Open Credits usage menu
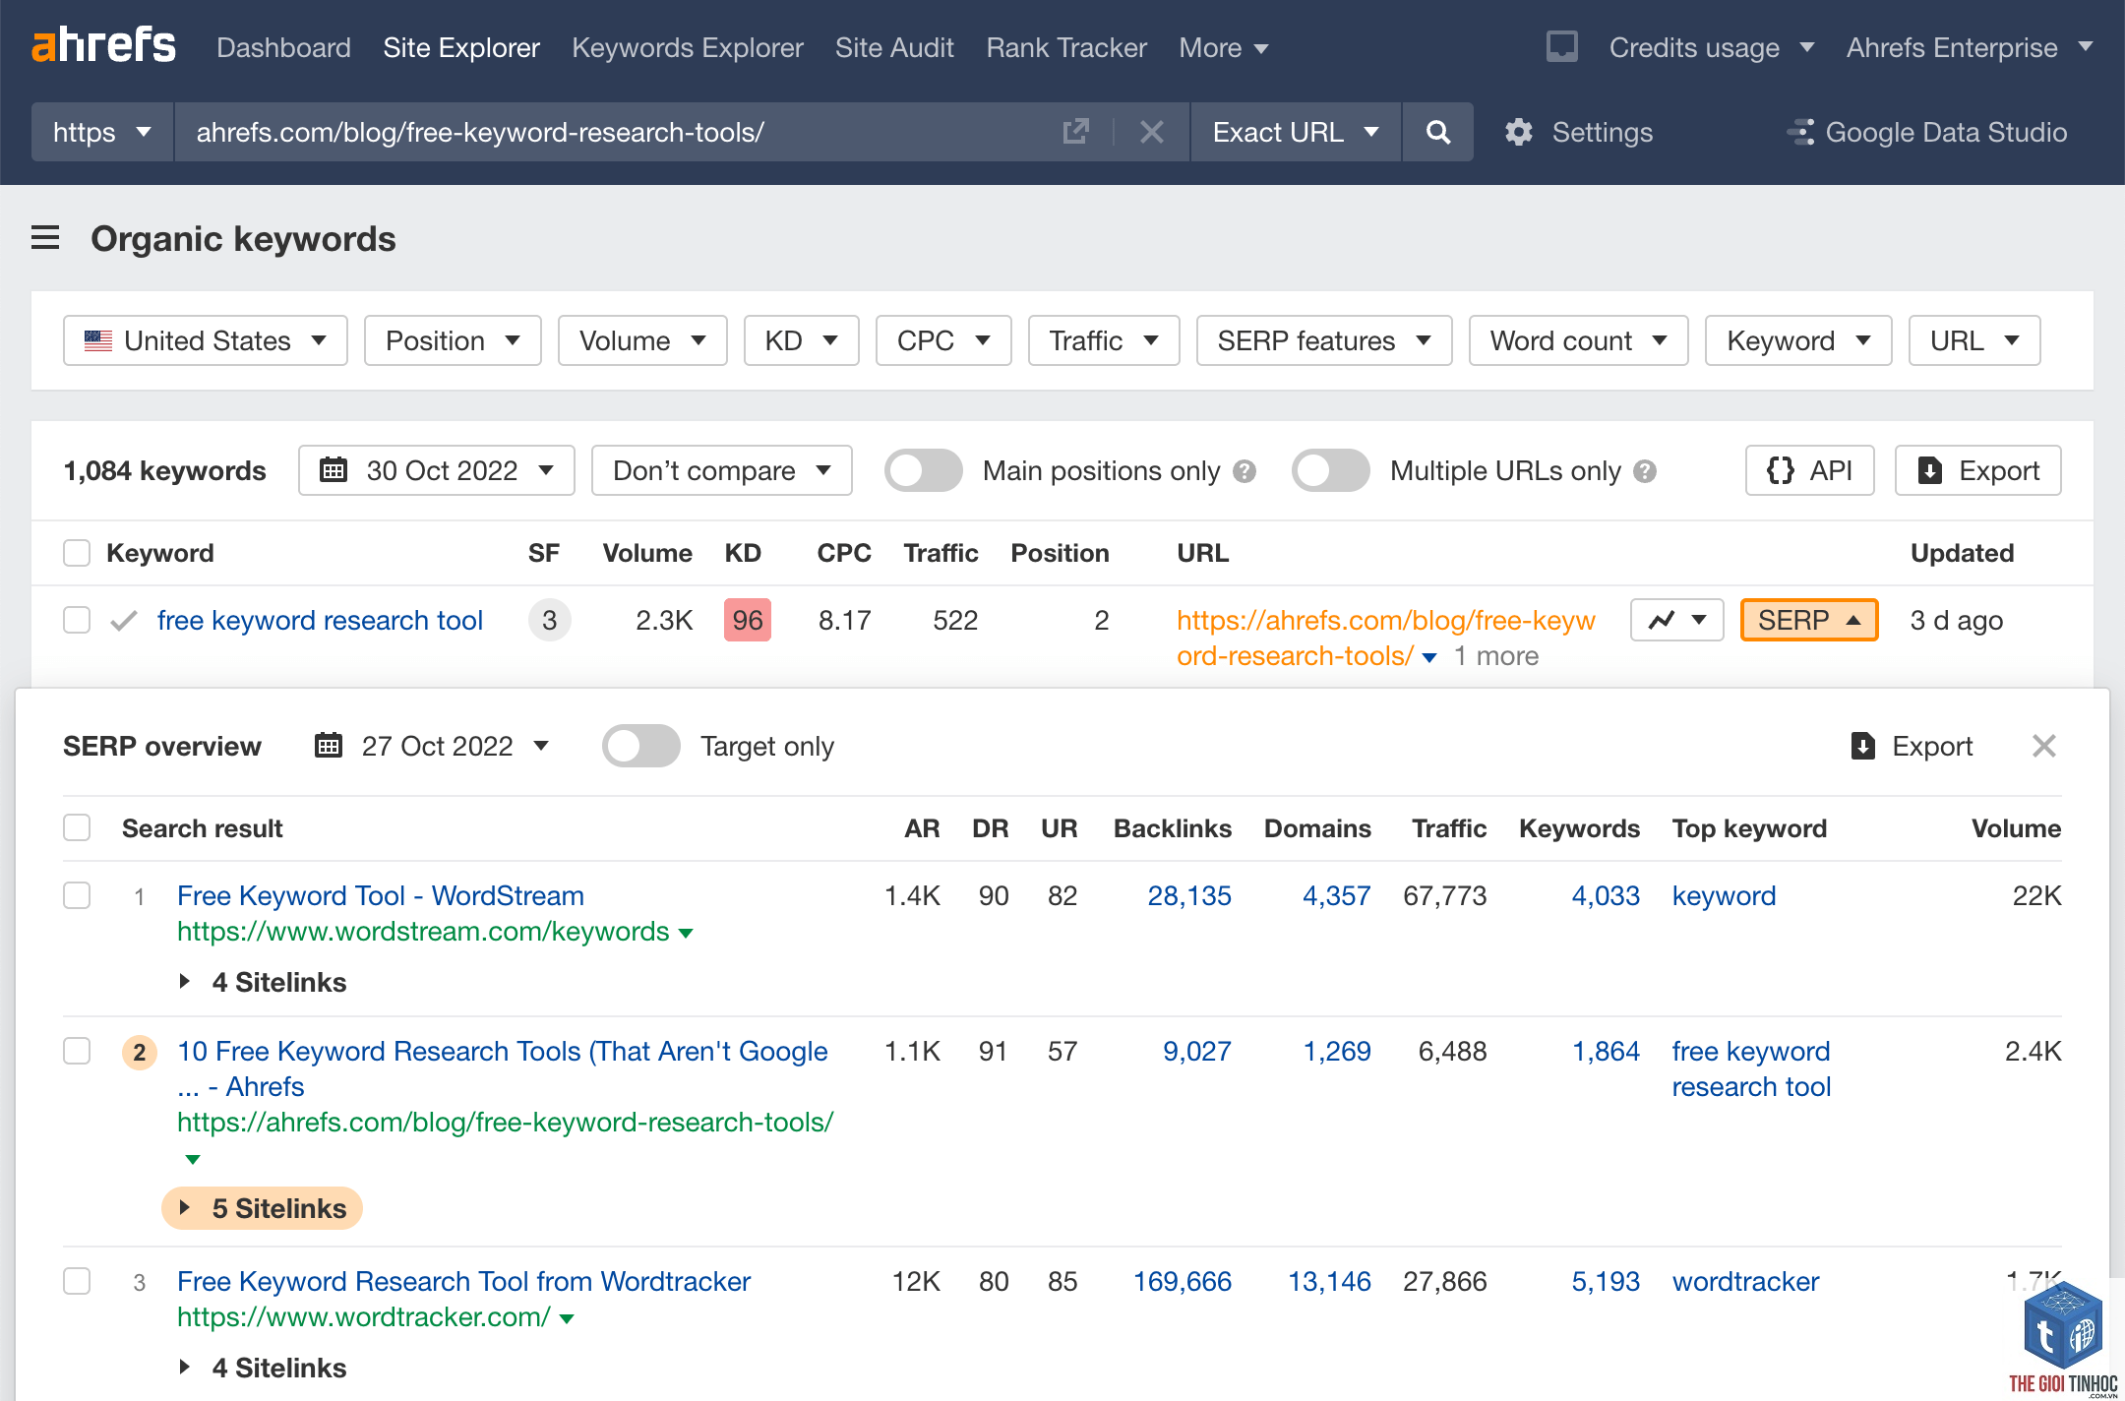2125x1401 pixels. (x=1712, y=47)
